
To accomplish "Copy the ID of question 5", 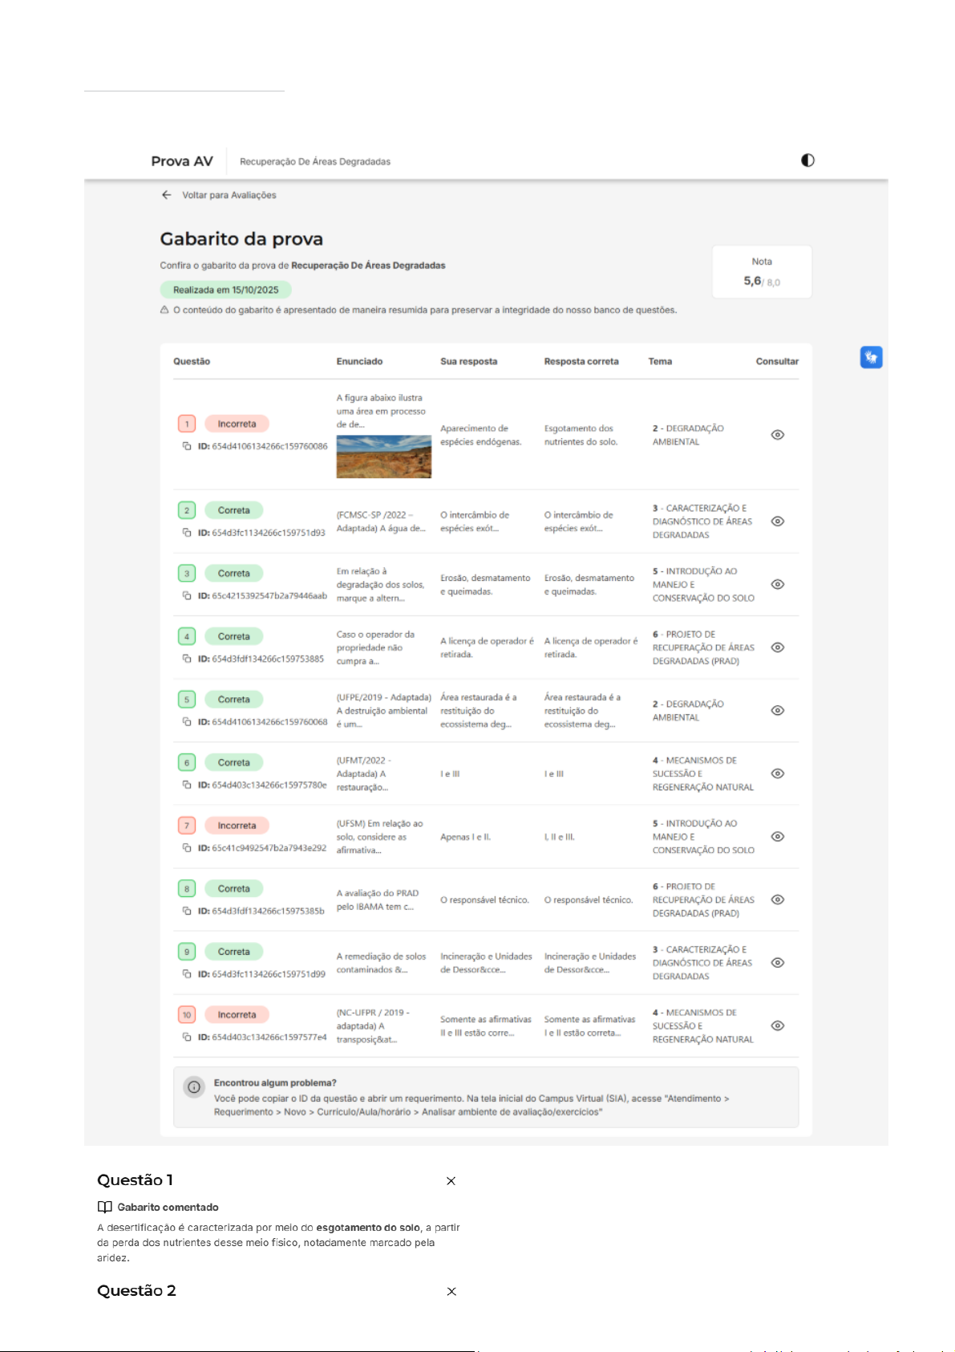I will pyautogui.click(x=187, y=722).
